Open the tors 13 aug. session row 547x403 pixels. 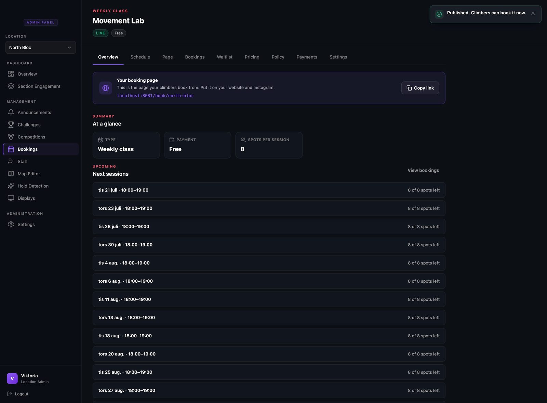(x=269, y=318)
